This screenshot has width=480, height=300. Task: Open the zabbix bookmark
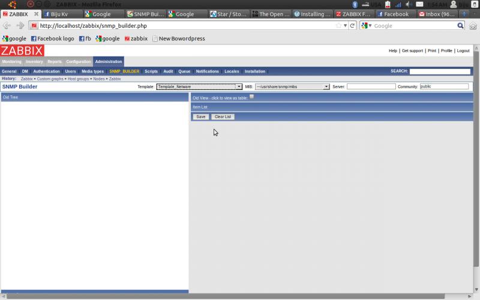pyautogui.click(x=136, y=38)
